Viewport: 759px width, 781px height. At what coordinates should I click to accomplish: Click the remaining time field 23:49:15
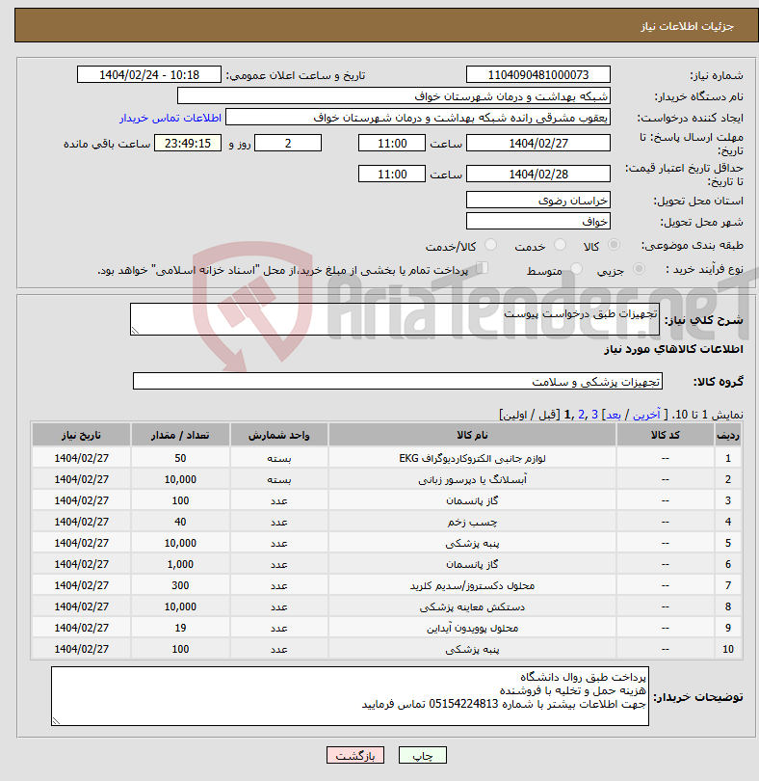pos(188,144)
